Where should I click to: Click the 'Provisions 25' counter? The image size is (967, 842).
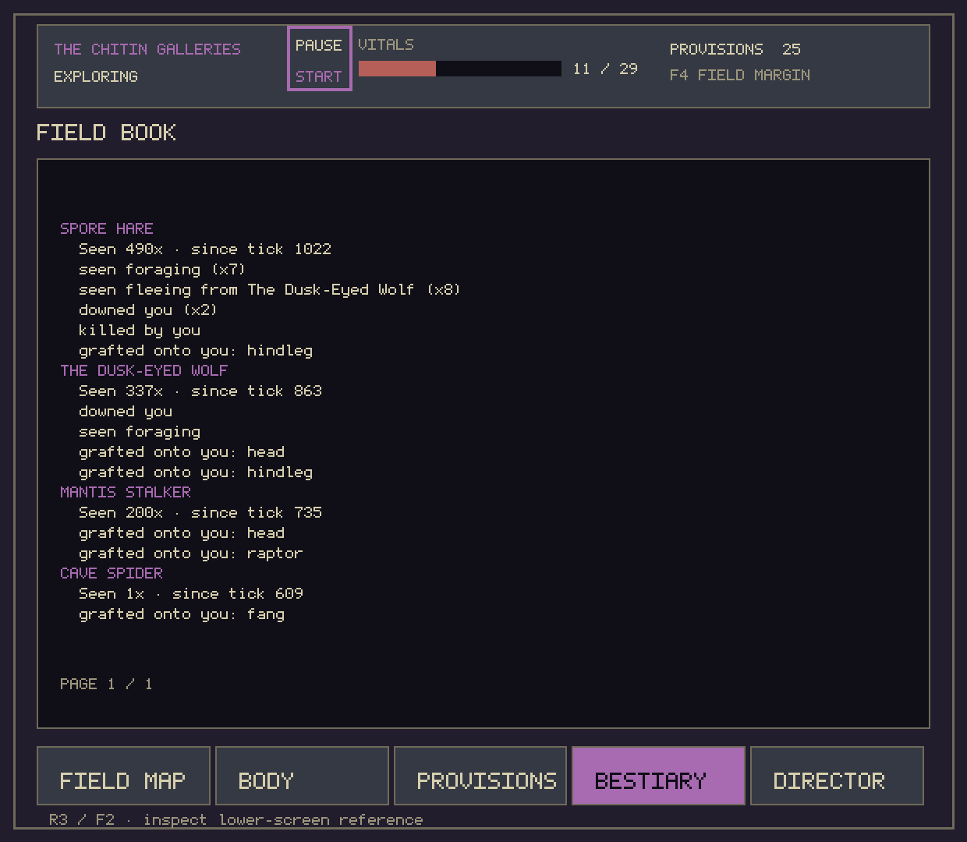coord(735,49)
